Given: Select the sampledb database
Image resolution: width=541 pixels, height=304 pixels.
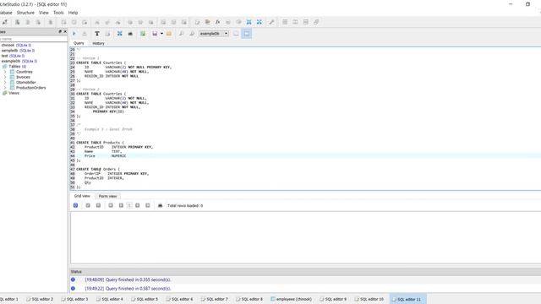Looking at the screenshot, I should 18,51.
